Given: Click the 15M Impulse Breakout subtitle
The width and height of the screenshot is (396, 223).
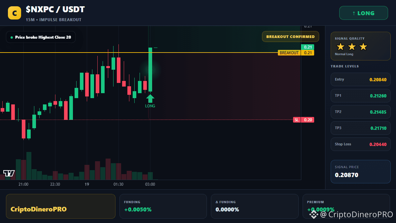Looking at the screenshot, I should [x=53, y=20].
